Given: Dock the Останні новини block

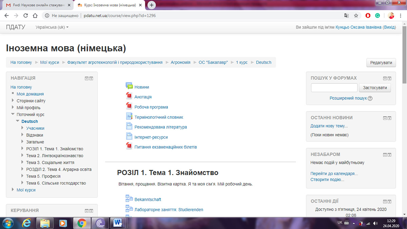Looking at the screenshot, I should pyautogui.click(x=390, y=118).
